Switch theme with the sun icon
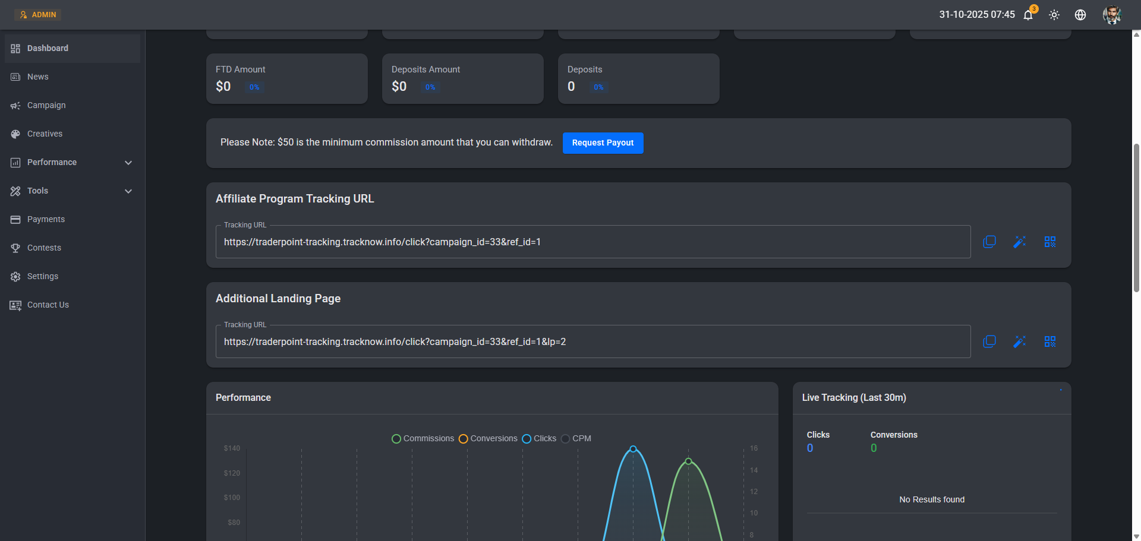Screen dimensions: 1141x541 click(1054, 15)
